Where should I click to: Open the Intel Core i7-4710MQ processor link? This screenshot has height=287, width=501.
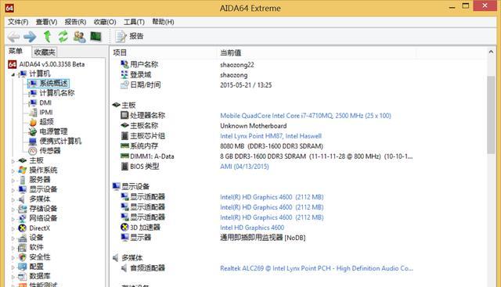(305, 116)
